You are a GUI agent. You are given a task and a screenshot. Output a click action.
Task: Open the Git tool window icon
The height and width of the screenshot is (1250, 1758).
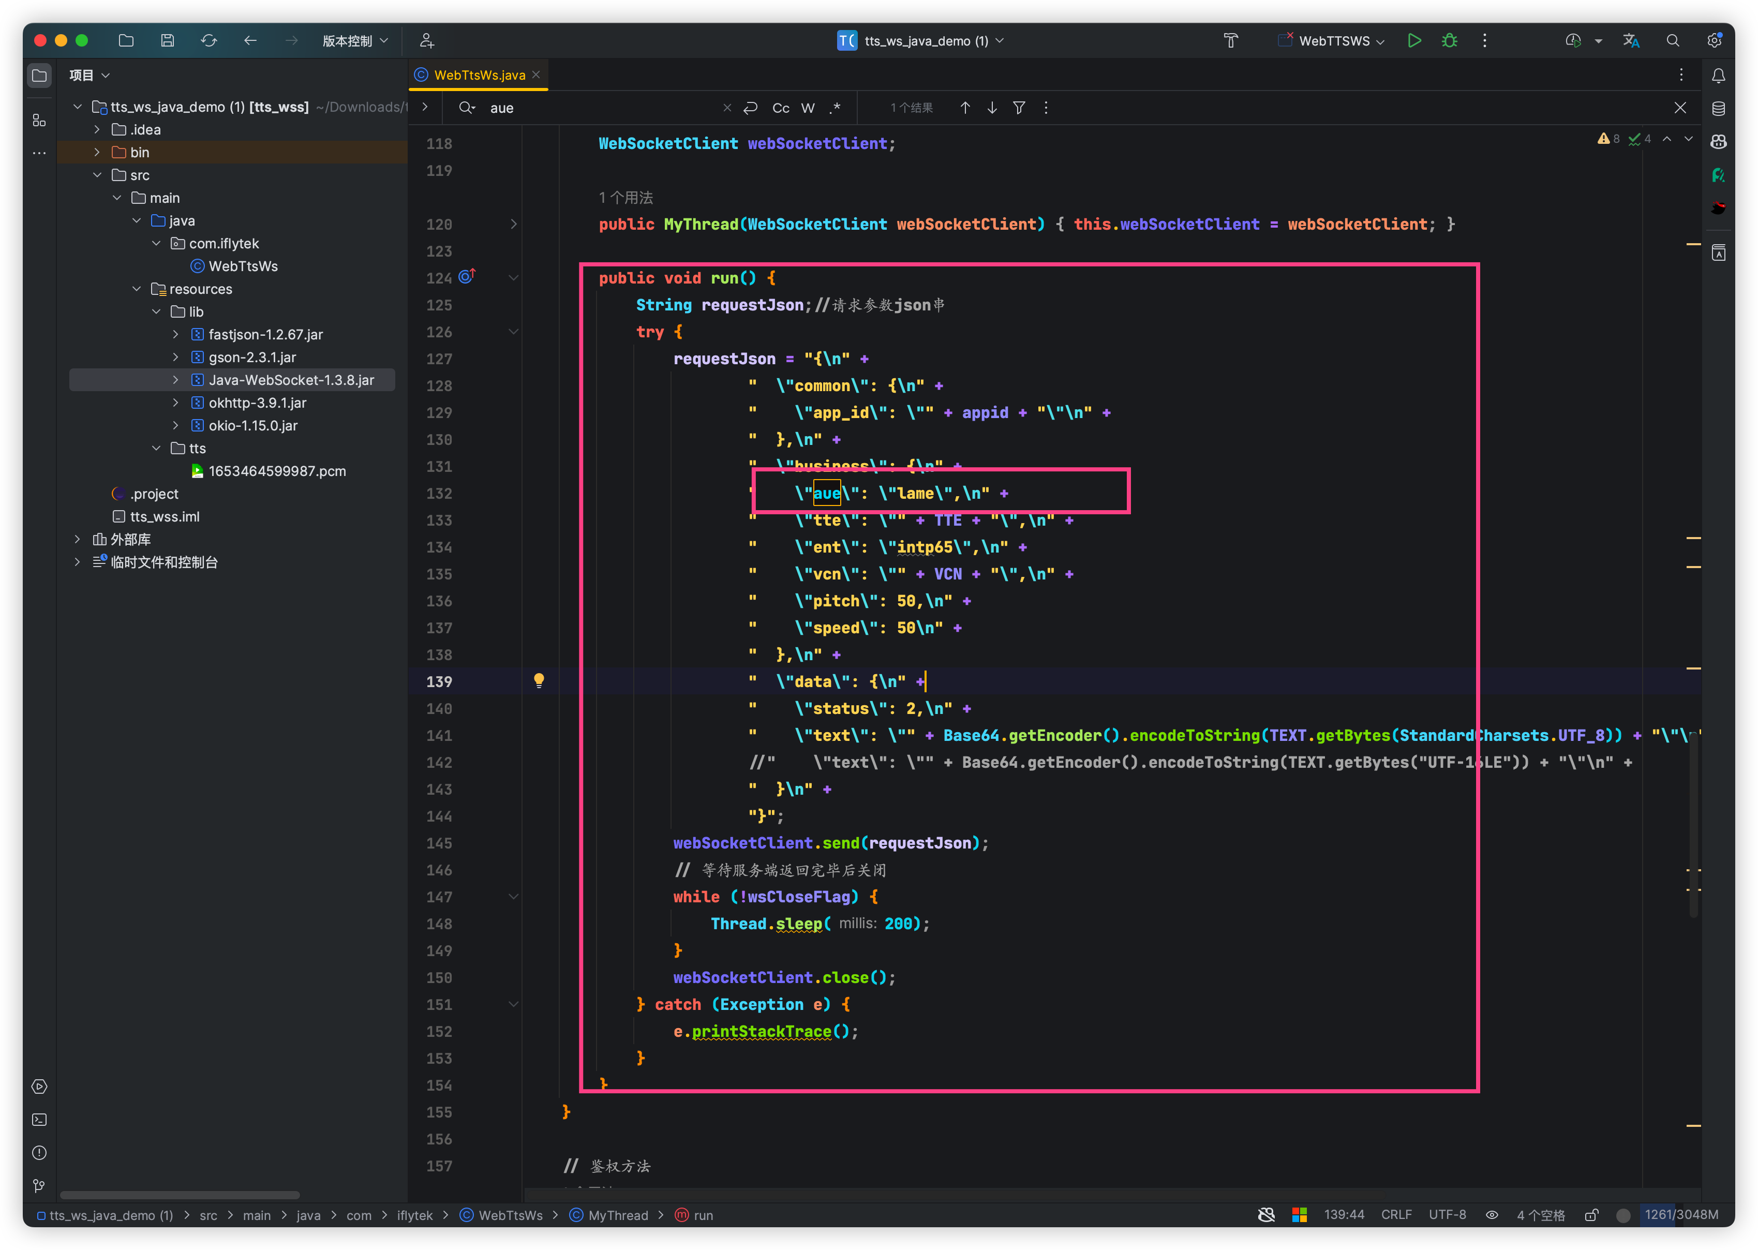(39, 1186)
